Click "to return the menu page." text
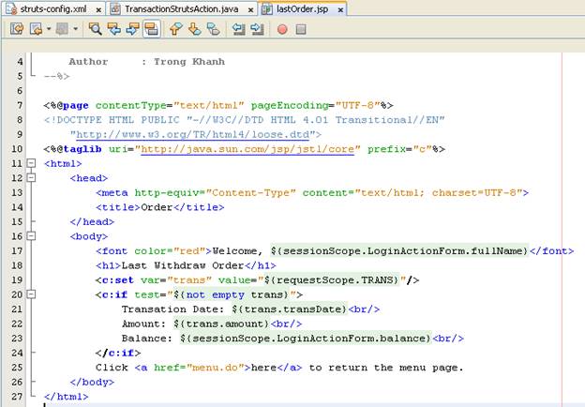The height and width of the screenshot is (407, 585). click(386, 368)
